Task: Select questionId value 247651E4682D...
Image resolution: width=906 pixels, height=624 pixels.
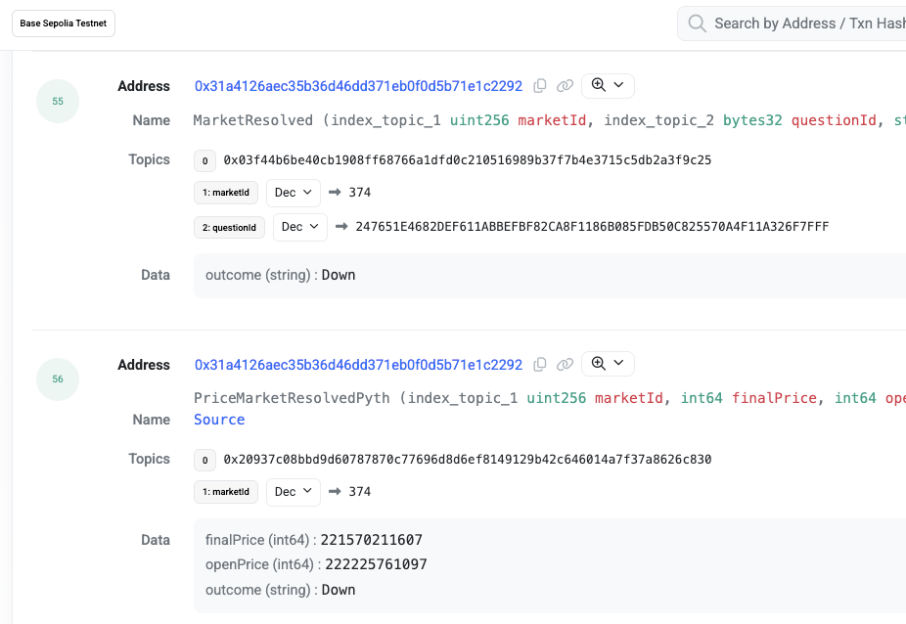Action: click(592, 227)
